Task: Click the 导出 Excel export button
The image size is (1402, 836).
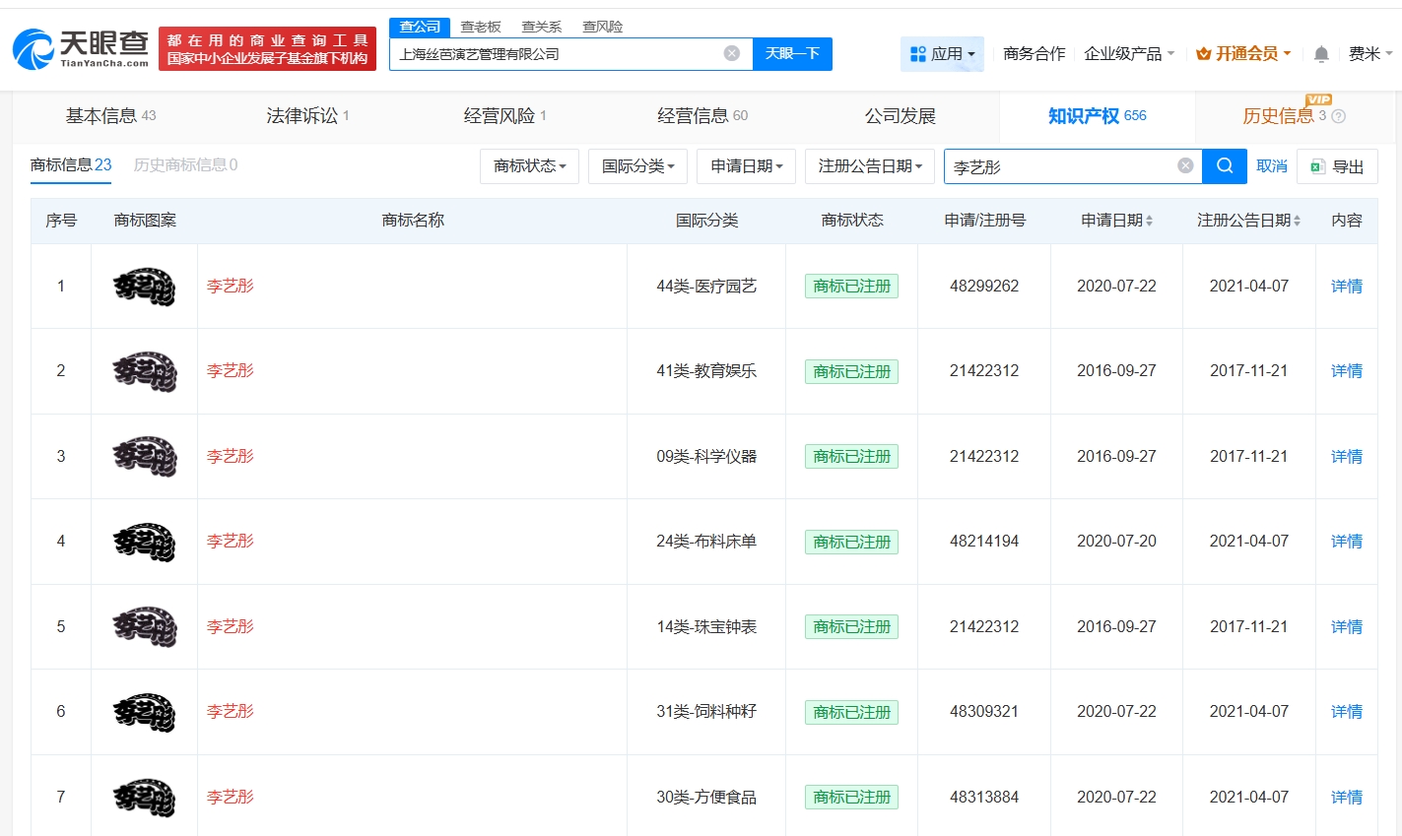Action: [x=1337, y=166]
